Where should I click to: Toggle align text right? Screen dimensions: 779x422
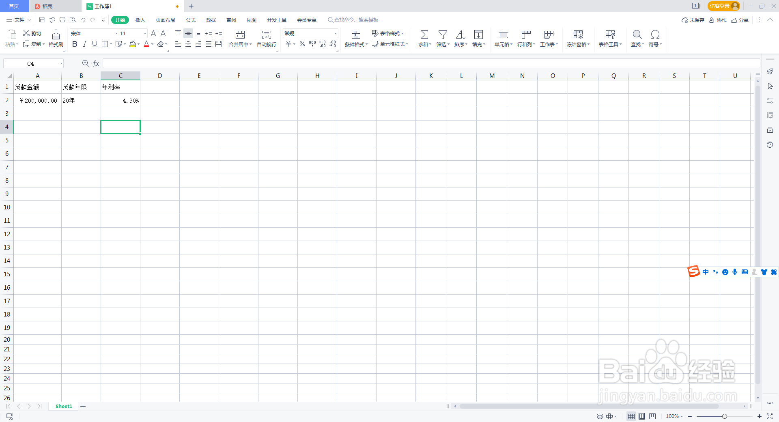click(x=198, y=44)
